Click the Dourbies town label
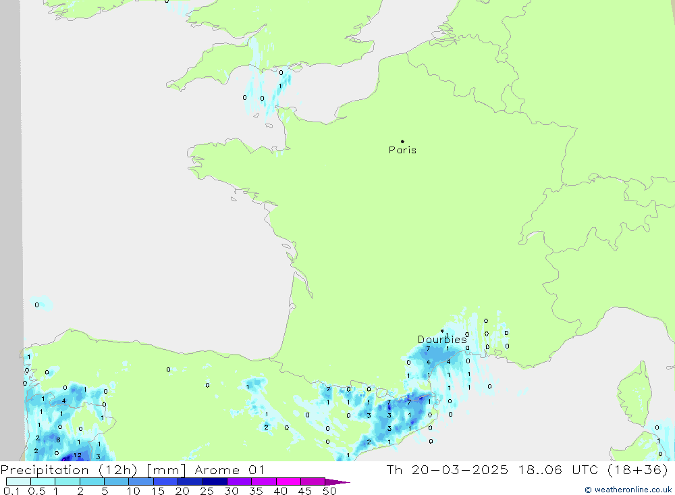The height and width of the screenshot is (495, 675). click(442, 340)
